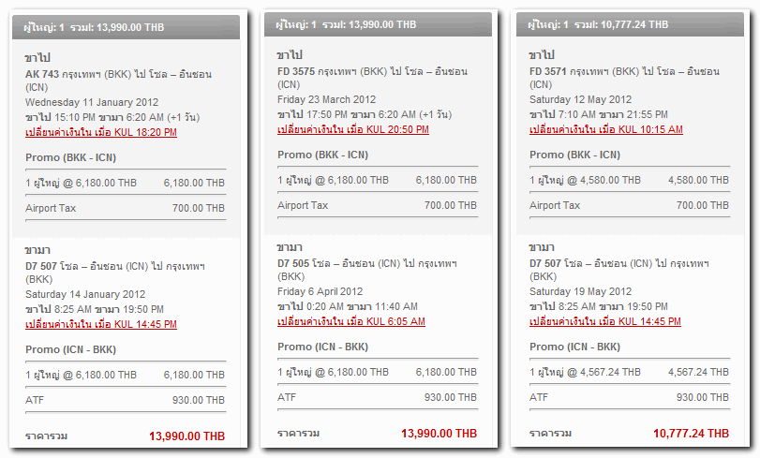This screenshot has height=458, width=760.
Task: Open the KUL 6:05 AM currency link
Action: [x=351, y=321]
